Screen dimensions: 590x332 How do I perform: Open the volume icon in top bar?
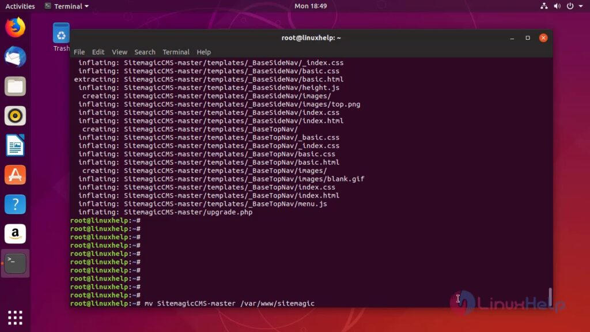tap(557, 6)
